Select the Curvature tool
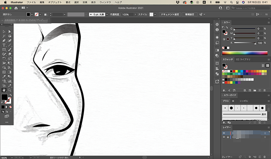Viewport: 271px width, 159px height. pyautogui.click(x=10, y=41)
